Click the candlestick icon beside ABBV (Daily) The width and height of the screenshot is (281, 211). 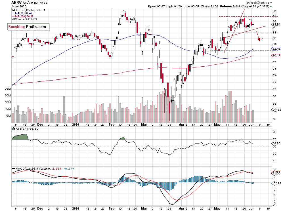click(x=13, y=10)
